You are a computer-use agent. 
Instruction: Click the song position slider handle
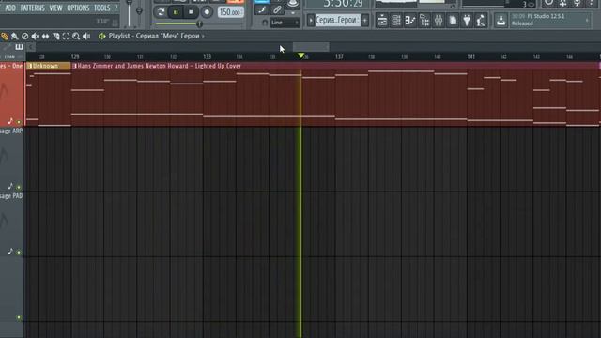coord(199,24)
